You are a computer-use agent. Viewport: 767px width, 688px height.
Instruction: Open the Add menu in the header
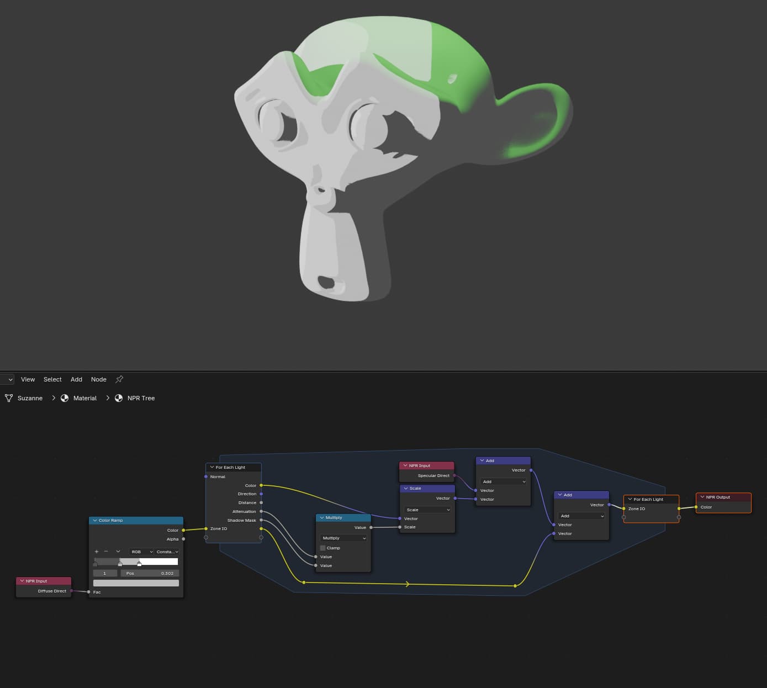76,379
